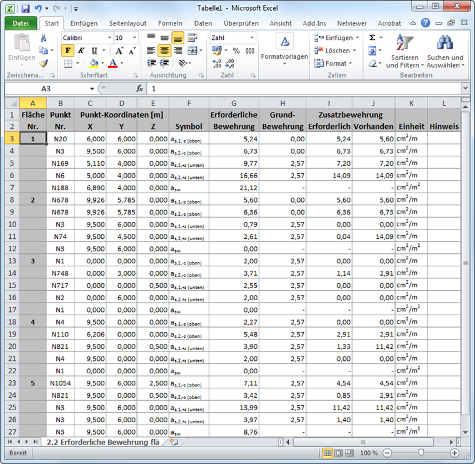
Task: Select sheet tab 2.2 Erforderliche Bewehrung
Action: pos(102,442)
